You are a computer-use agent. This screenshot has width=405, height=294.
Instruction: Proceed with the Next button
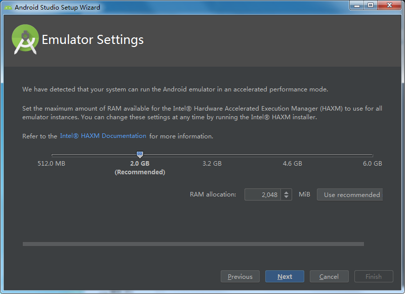[x=285, y=276]
